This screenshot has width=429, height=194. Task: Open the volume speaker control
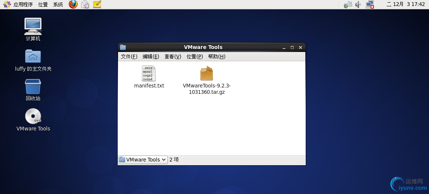[x=358, y=4]
